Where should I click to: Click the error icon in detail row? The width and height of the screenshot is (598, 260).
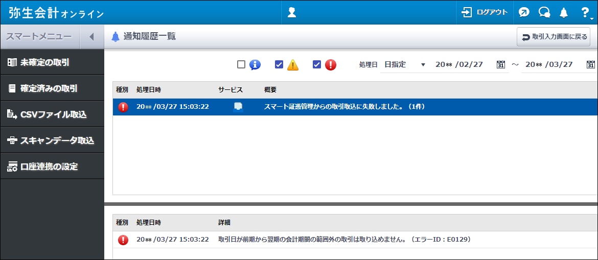click(123, 240)
